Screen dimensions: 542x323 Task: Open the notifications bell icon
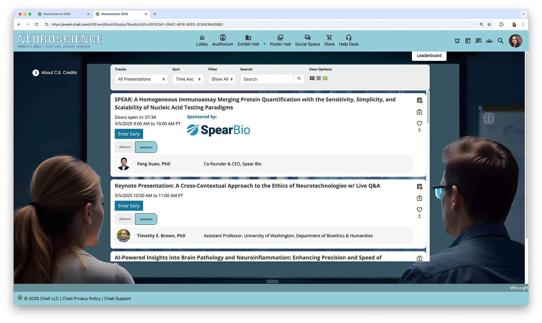click(457, 41)
